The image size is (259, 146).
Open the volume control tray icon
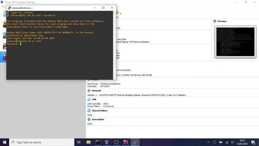click(x=232, y=142)
